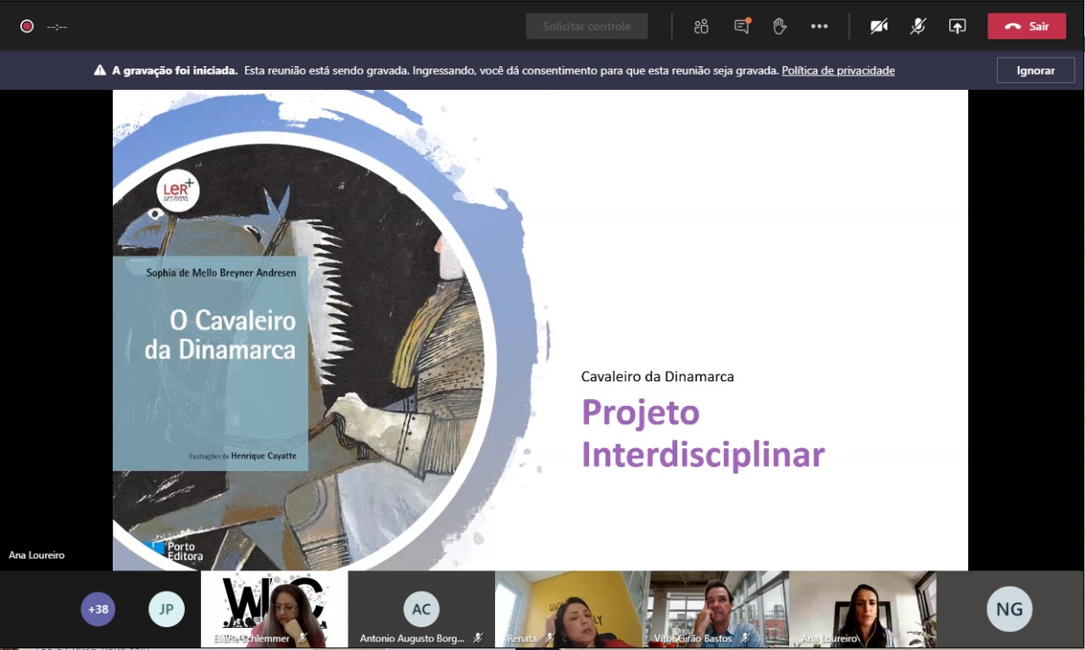Image resolution: width=1085 pixels, height=650 pixels.
Task: Click the Sophia de Mello Breyner Andresen author text
Action: point(221,273)
